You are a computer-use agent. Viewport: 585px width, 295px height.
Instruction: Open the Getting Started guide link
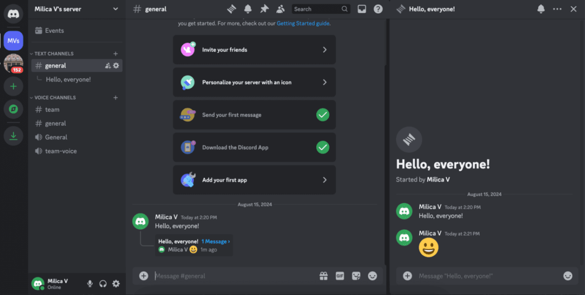(303, 23)
